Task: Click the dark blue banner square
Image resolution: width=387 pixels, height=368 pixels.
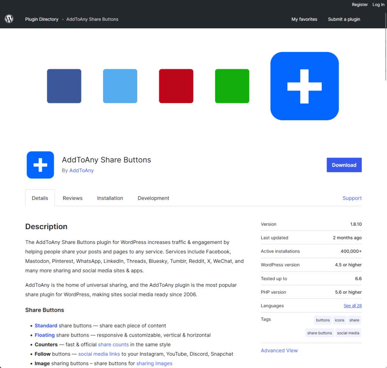Action: [64, 86]
